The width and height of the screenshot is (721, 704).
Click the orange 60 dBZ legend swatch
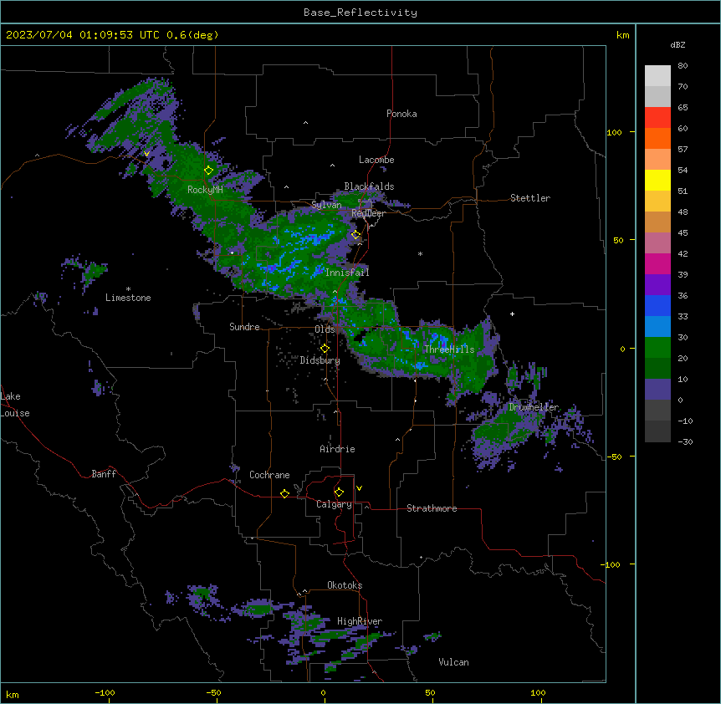click(657, 138)
